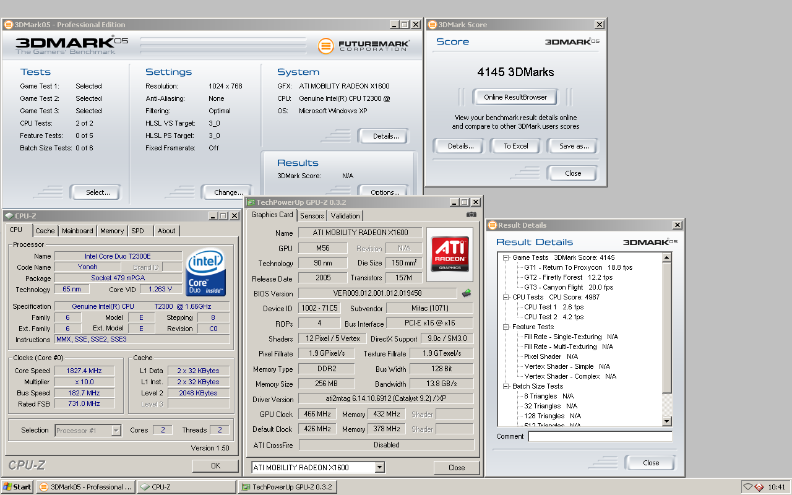Viewport: 792px width, 495px height.
Task: Click the GPU-Z camera screenshot icon
Action: click(x=471, y=215)
